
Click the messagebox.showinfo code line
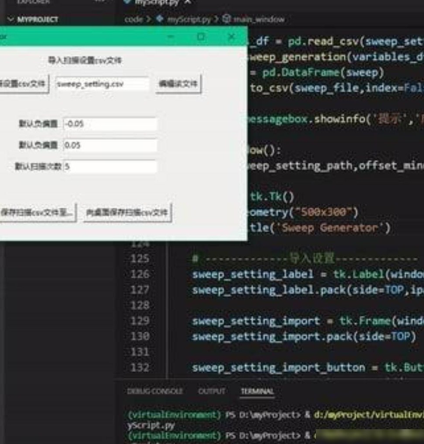[336, 119]
